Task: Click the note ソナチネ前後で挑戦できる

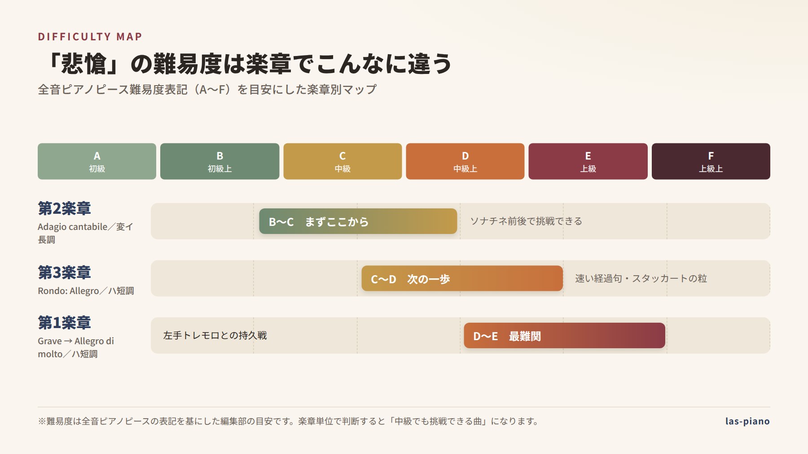Action: click(526, 221)
